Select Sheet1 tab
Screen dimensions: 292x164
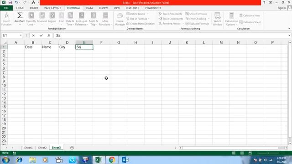pyautogui.click(x=28, y=148)
